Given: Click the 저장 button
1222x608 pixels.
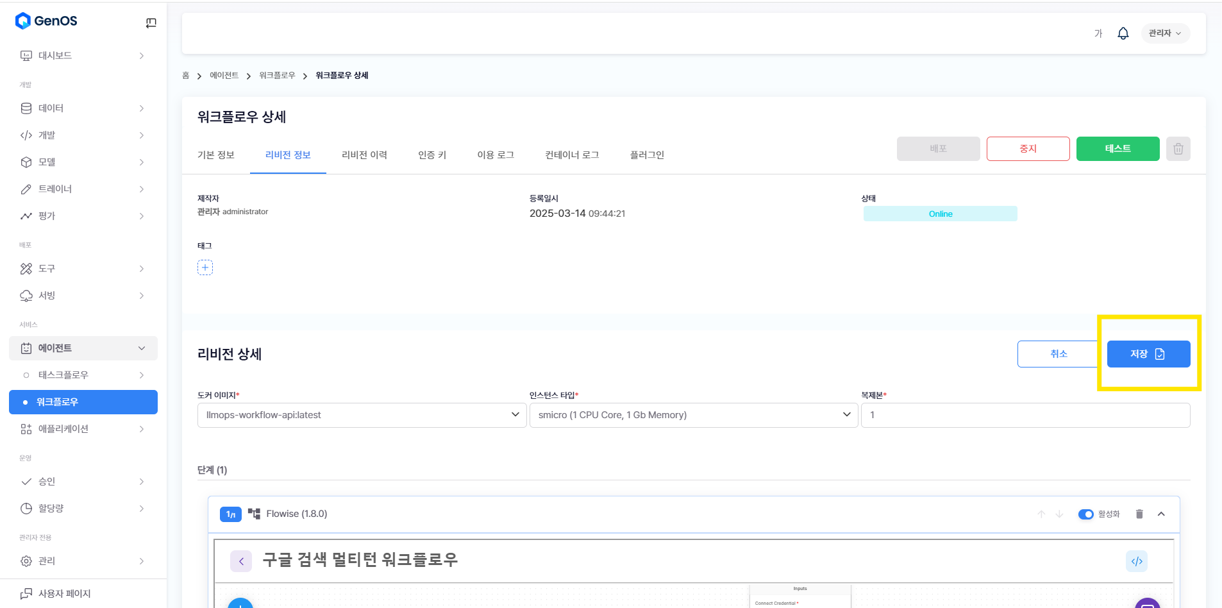Looking at the screenshot, I should coord(1148,354).
